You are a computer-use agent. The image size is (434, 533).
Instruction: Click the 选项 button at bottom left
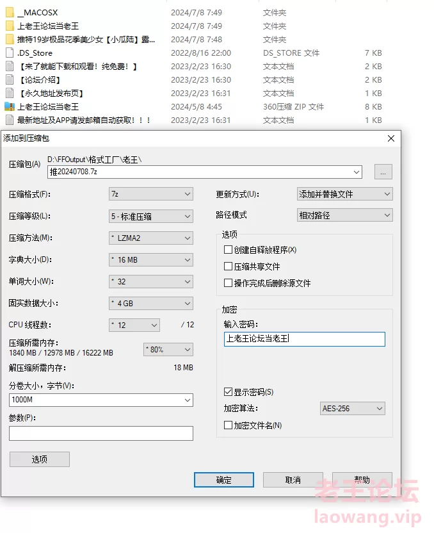click(x=40, y=459)
